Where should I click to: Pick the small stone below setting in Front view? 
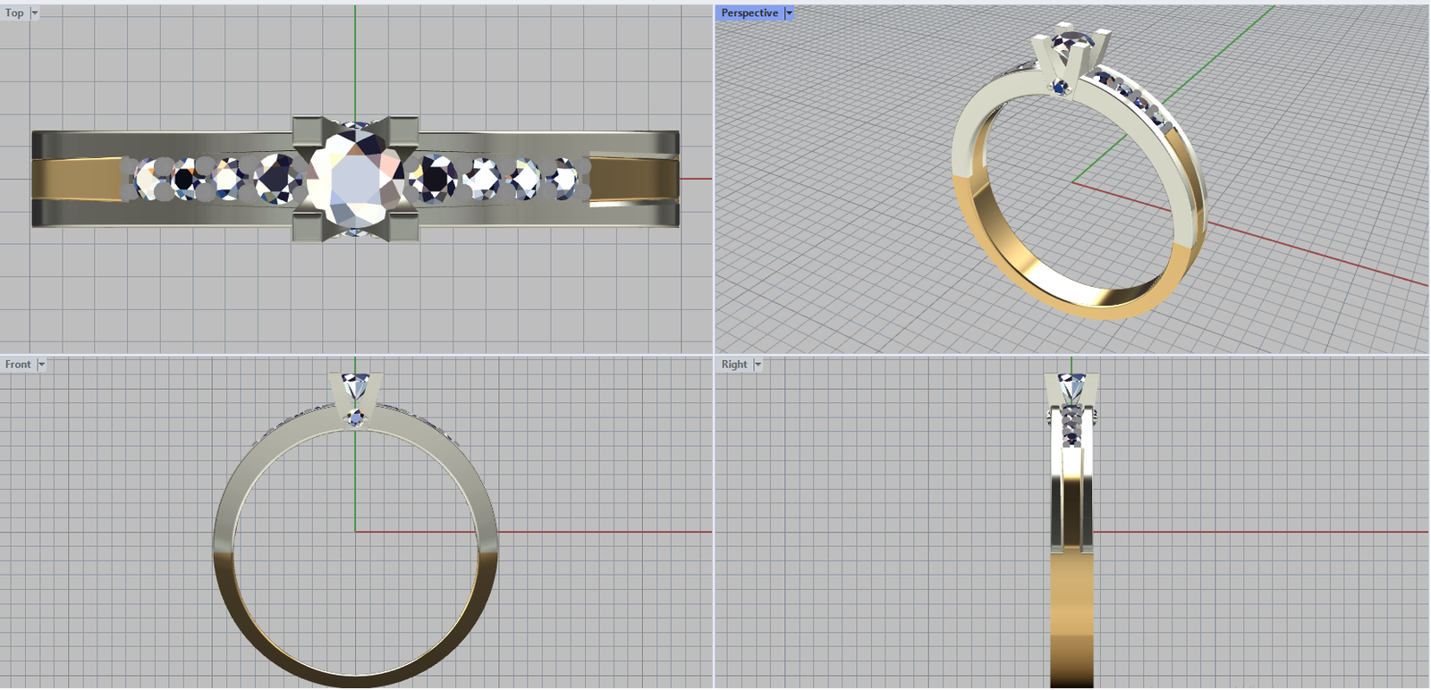(x=357, y=418)
